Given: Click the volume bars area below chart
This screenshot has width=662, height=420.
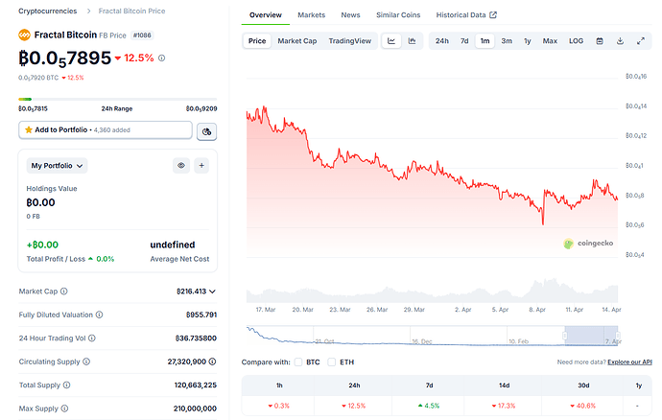Looking at the screenshot, I should coord(432,292).
